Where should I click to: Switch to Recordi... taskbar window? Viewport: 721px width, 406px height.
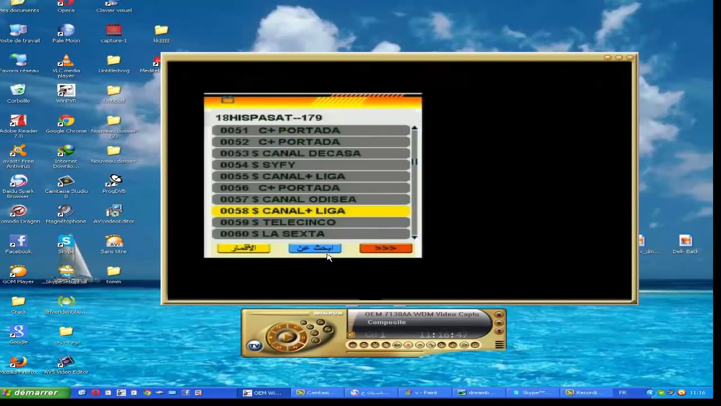(586, 392)
